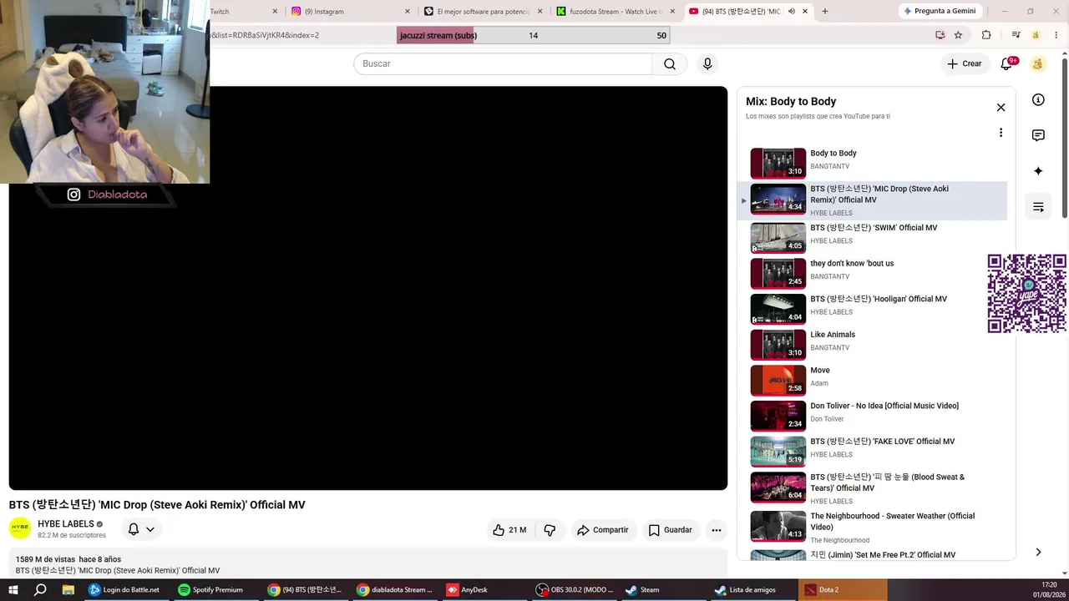Open File Explorer from the taskbar
This screenshot has width=1069, height=601.
[68, 590]
